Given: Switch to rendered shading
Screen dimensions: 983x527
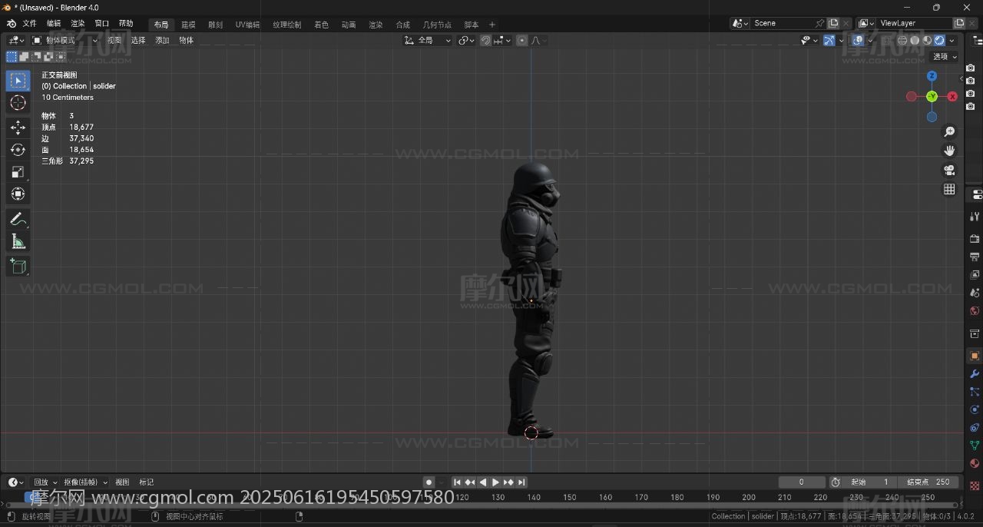Looking at the screenshot, I should (939, 40).
